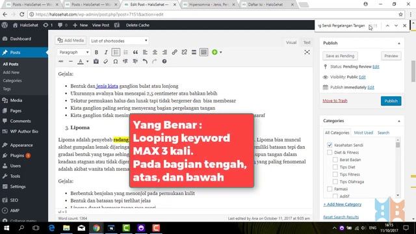Toggle bold formatting in editor toolbar
416x234 pixels.
pos(96,52)
